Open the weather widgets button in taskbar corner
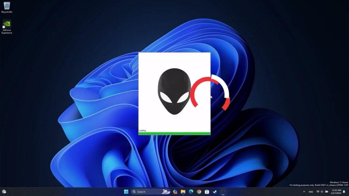The image size is (349, 196). point(4,192)
